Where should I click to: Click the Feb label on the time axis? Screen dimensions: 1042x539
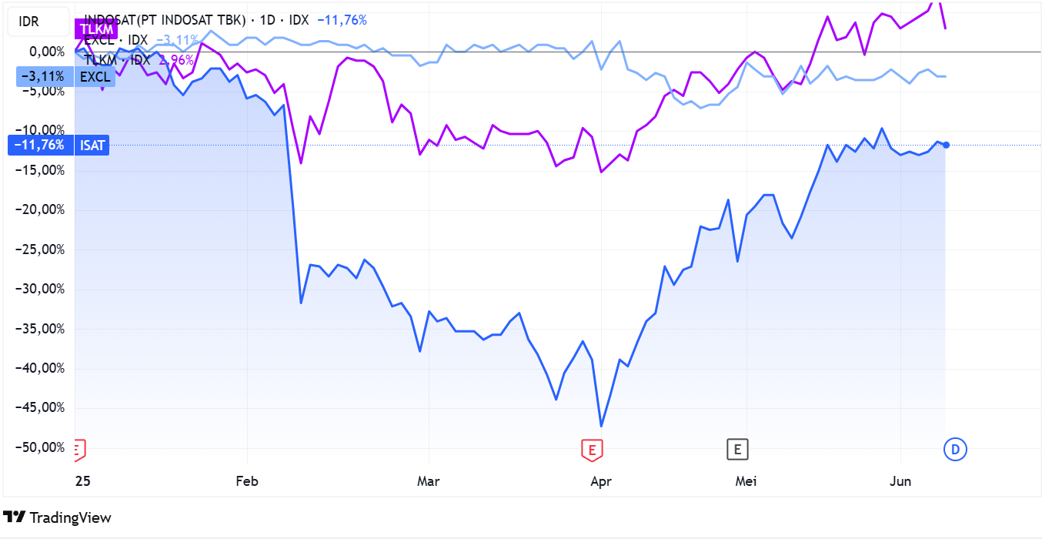[247, 481]
